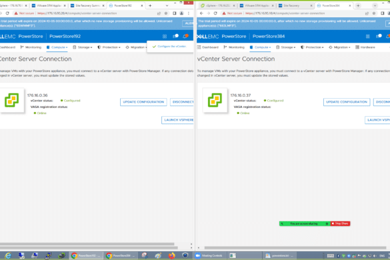Open Chrome three-dot menu in PowerStore192 browser

pos(189,13)
